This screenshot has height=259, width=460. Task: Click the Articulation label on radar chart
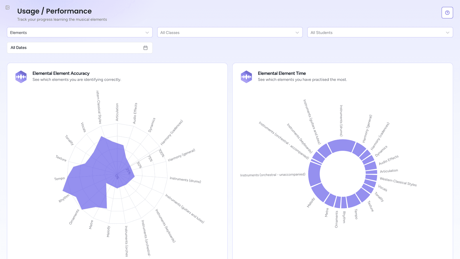[x=117, y=112]
